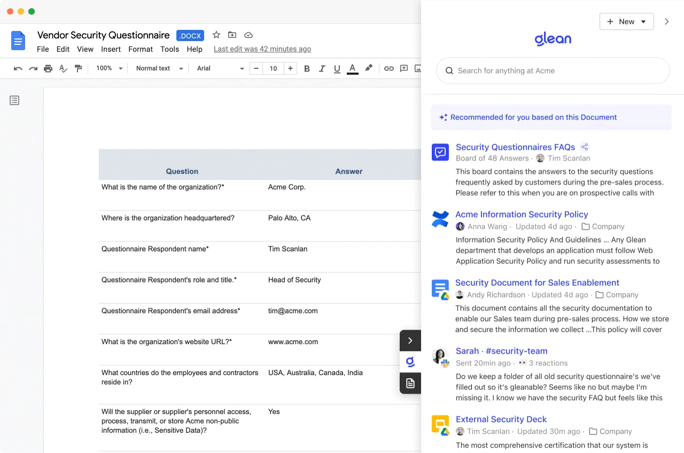Open the View menu
The width and height of the screenshot is (684, 453).
[x=85, y=49]
